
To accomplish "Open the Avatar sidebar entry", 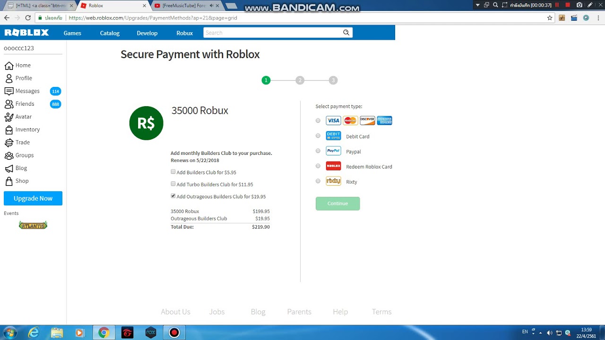I will 24,117.
